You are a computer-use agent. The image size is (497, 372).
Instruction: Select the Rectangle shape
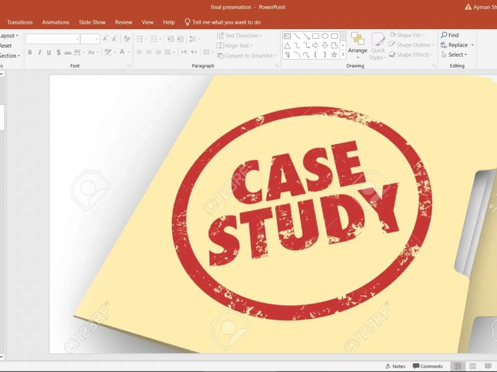(316, 36)
